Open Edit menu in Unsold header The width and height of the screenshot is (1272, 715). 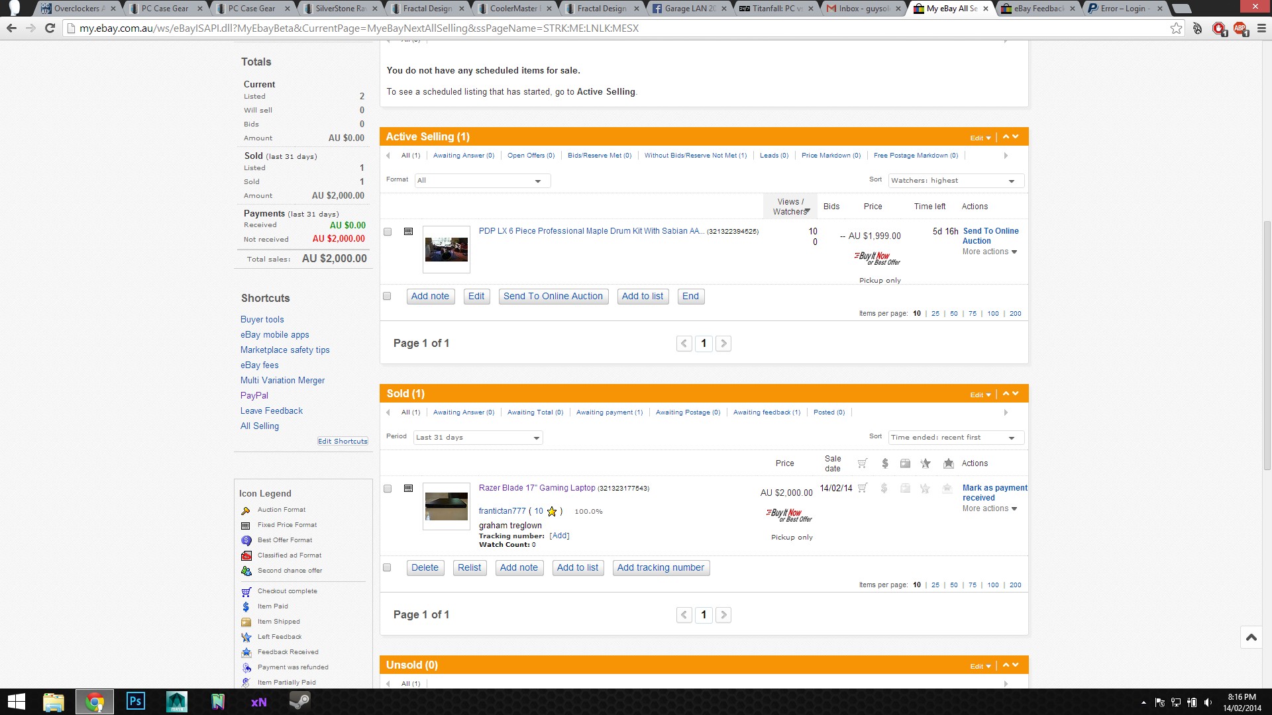pyautogui.click(x=980, y=666)
